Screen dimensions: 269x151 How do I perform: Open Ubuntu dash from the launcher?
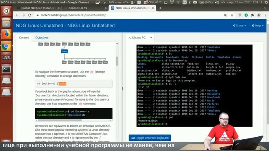(x=6, y=11)
